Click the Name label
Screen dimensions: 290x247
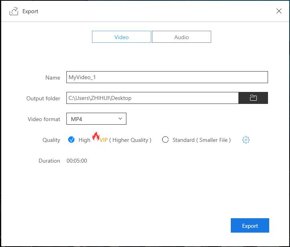[53, 78]
